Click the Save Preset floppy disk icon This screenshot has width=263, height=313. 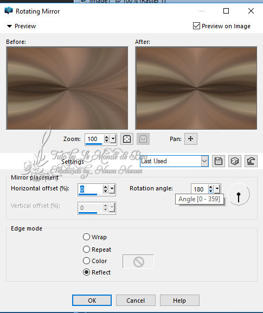(219, 161)
